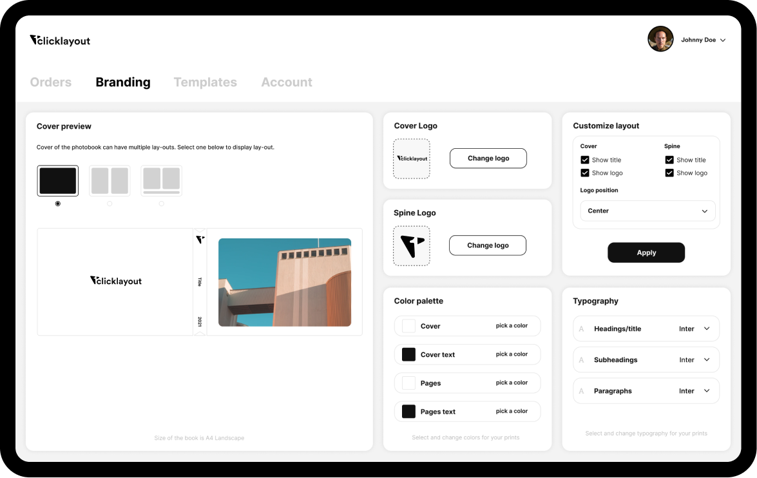757x478 pixels.
Task: Click the Cover Logo preview thumbnail
Action: (412, 158)
